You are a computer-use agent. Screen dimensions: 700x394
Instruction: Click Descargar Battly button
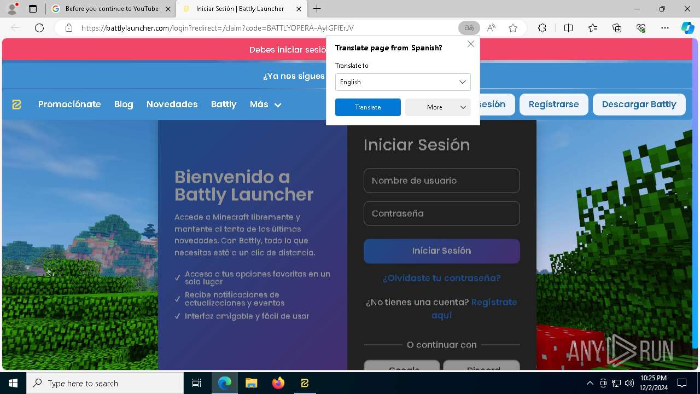pos(639,105)
